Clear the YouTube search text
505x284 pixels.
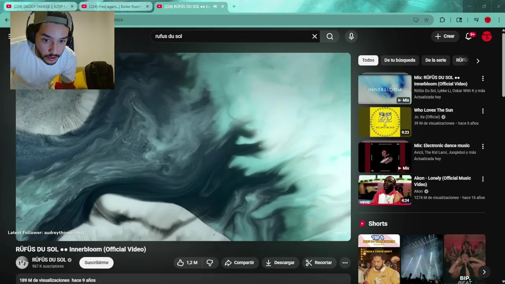314,36
